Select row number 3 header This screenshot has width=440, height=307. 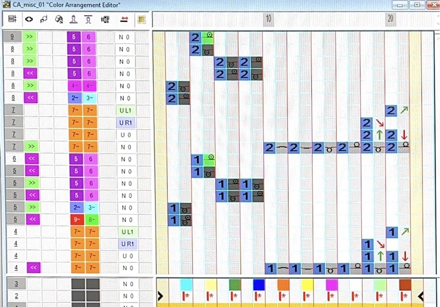16,284
